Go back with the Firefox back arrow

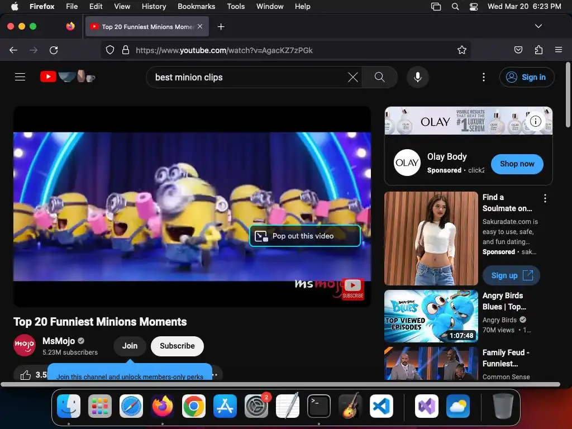13,50
